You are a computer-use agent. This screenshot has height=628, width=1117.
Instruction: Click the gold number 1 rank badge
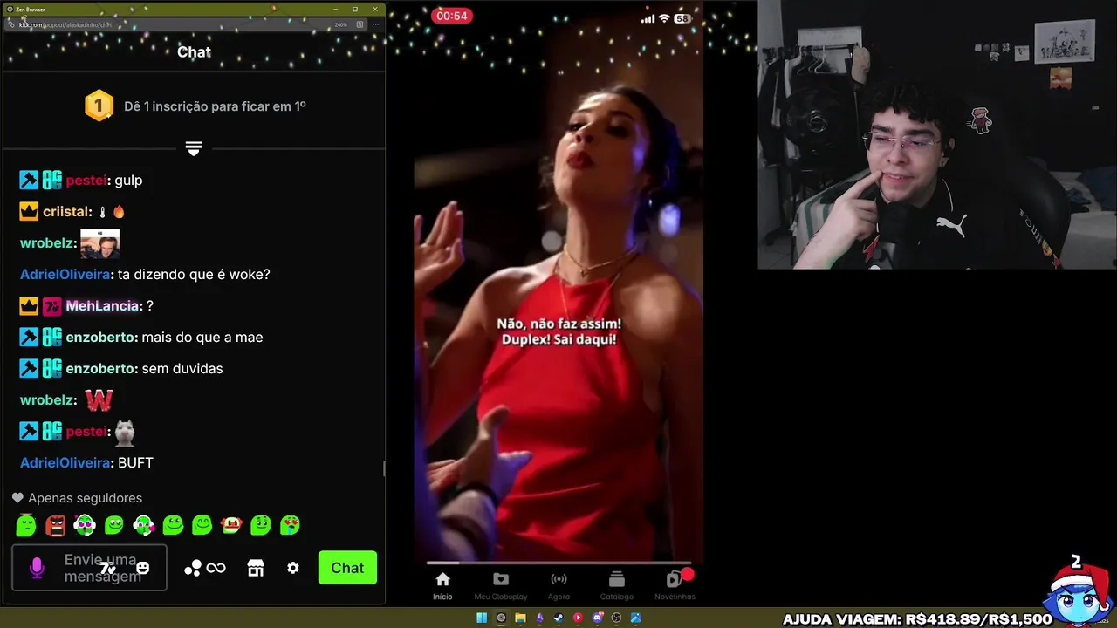99,106
